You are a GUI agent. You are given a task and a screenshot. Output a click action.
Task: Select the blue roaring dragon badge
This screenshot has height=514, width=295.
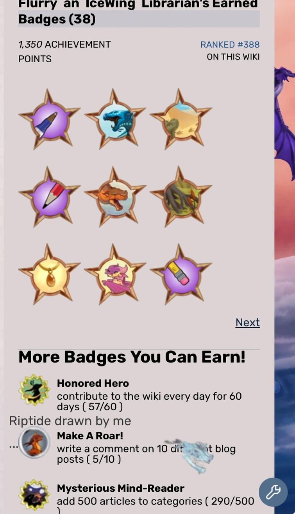(x=115, y=120)
